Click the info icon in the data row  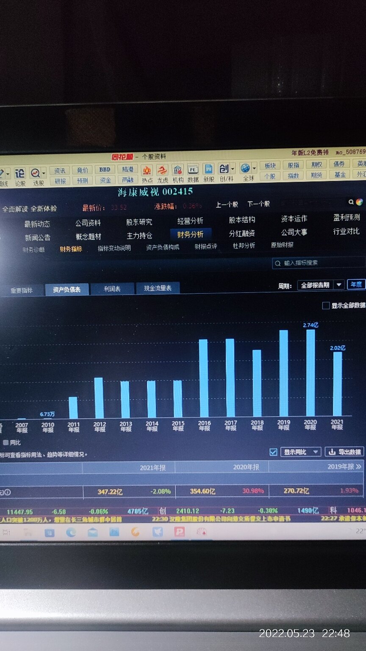[x=7, y=492]
